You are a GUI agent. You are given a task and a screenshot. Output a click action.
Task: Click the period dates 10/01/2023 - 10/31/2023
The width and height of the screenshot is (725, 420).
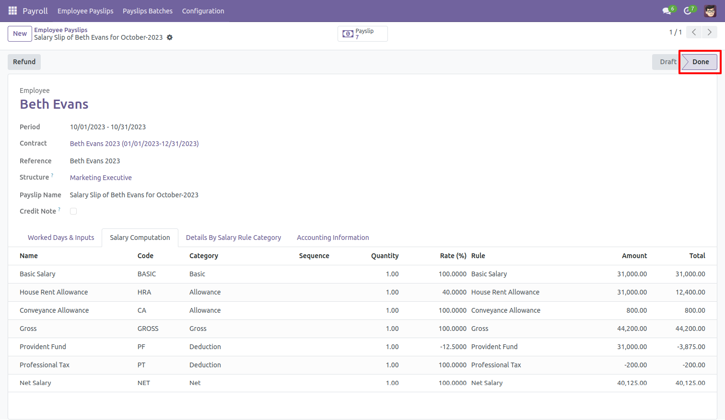tap(108, 127)
